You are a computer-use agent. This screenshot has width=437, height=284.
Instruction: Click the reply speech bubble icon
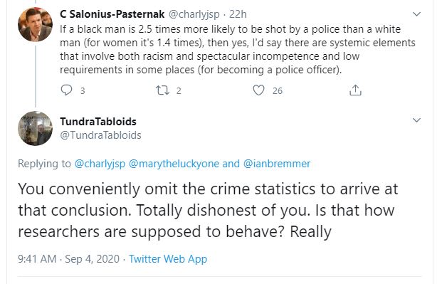[x=66, y=90]
